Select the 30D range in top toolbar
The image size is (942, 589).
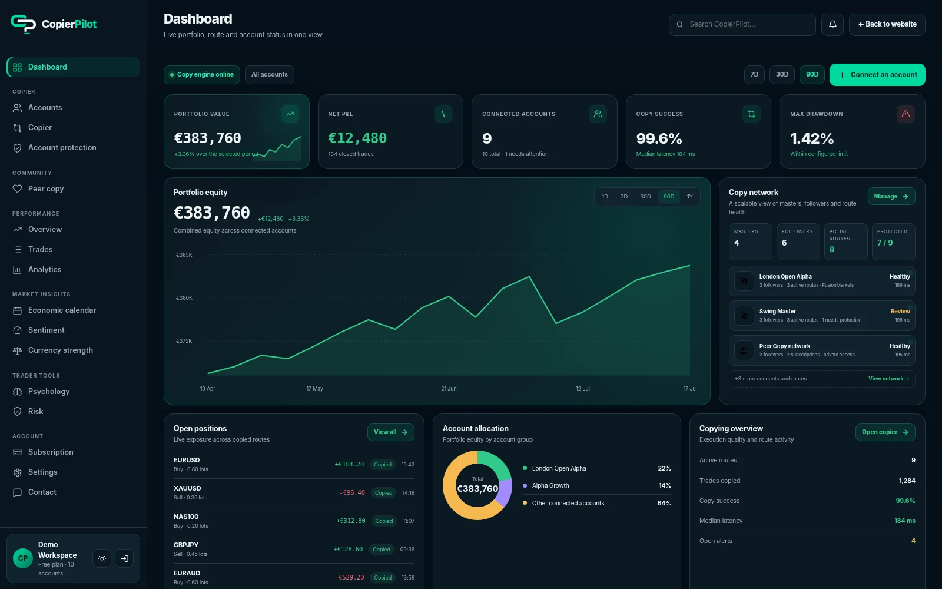(x=782, y=75)
